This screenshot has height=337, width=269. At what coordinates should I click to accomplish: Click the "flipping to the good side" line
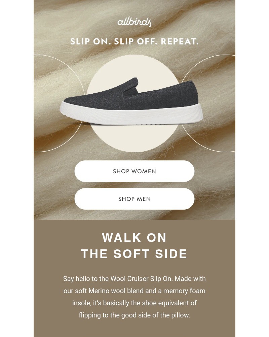(134, 315)
